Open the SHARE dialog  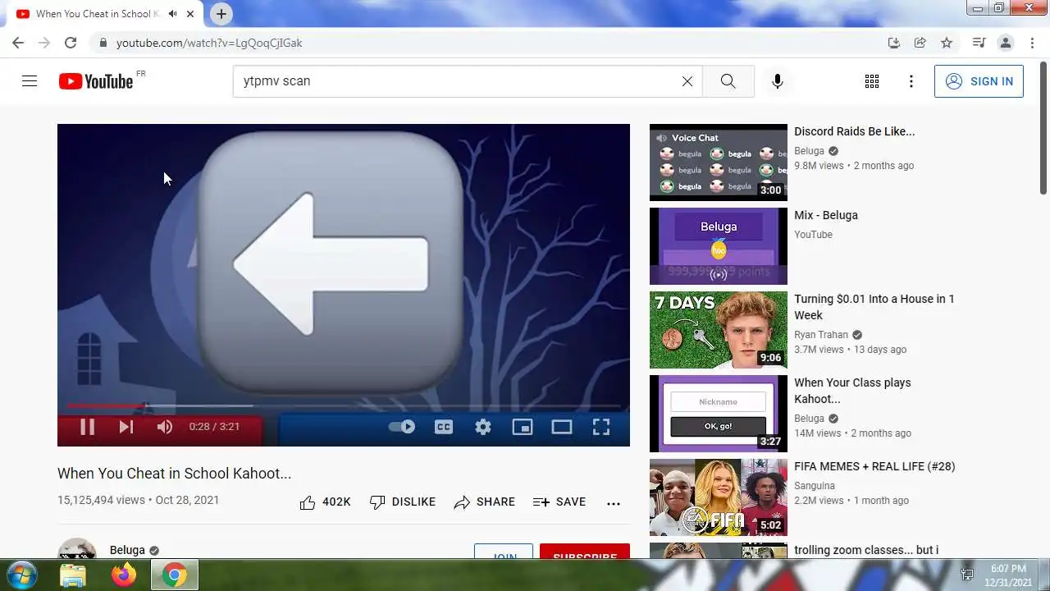[x=484, y=502]
